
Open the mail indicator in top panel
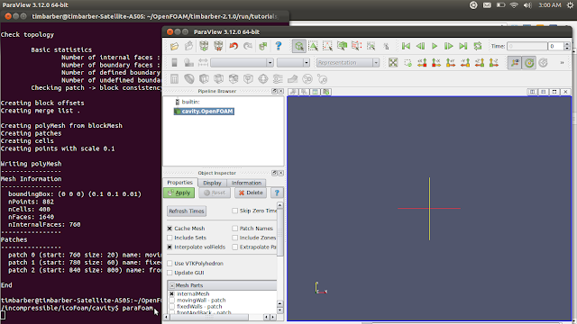pyautogui.click(x=487, y=5)
